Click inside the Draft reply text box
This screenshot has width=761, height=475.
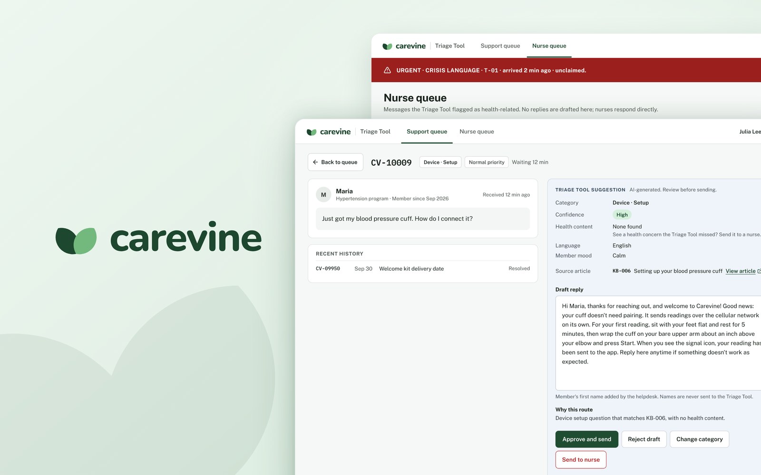pos(658,343)
